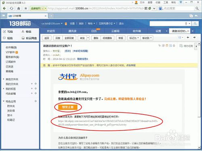Click the 全部回复 button
The width and height of the screenshot is (202, 151).
69,38
